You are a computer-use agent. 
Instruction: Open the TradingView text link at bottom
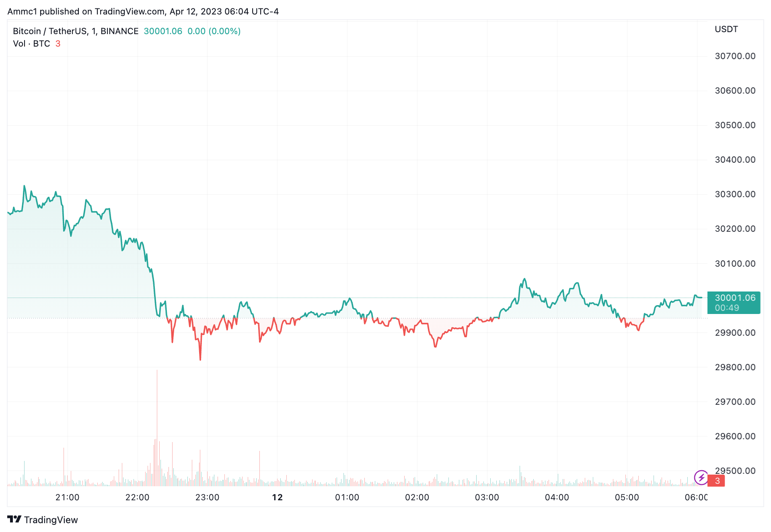coord(51,520)
